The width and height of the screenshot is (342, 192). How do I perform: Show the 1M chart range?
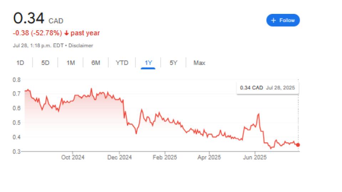coord(71,63)
